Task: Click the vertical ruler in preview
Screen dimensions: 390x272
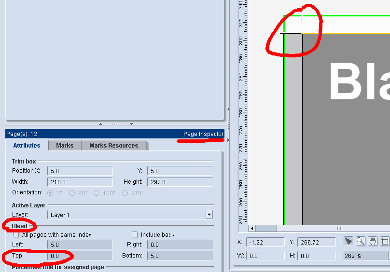Action: [x=243, y=112]
